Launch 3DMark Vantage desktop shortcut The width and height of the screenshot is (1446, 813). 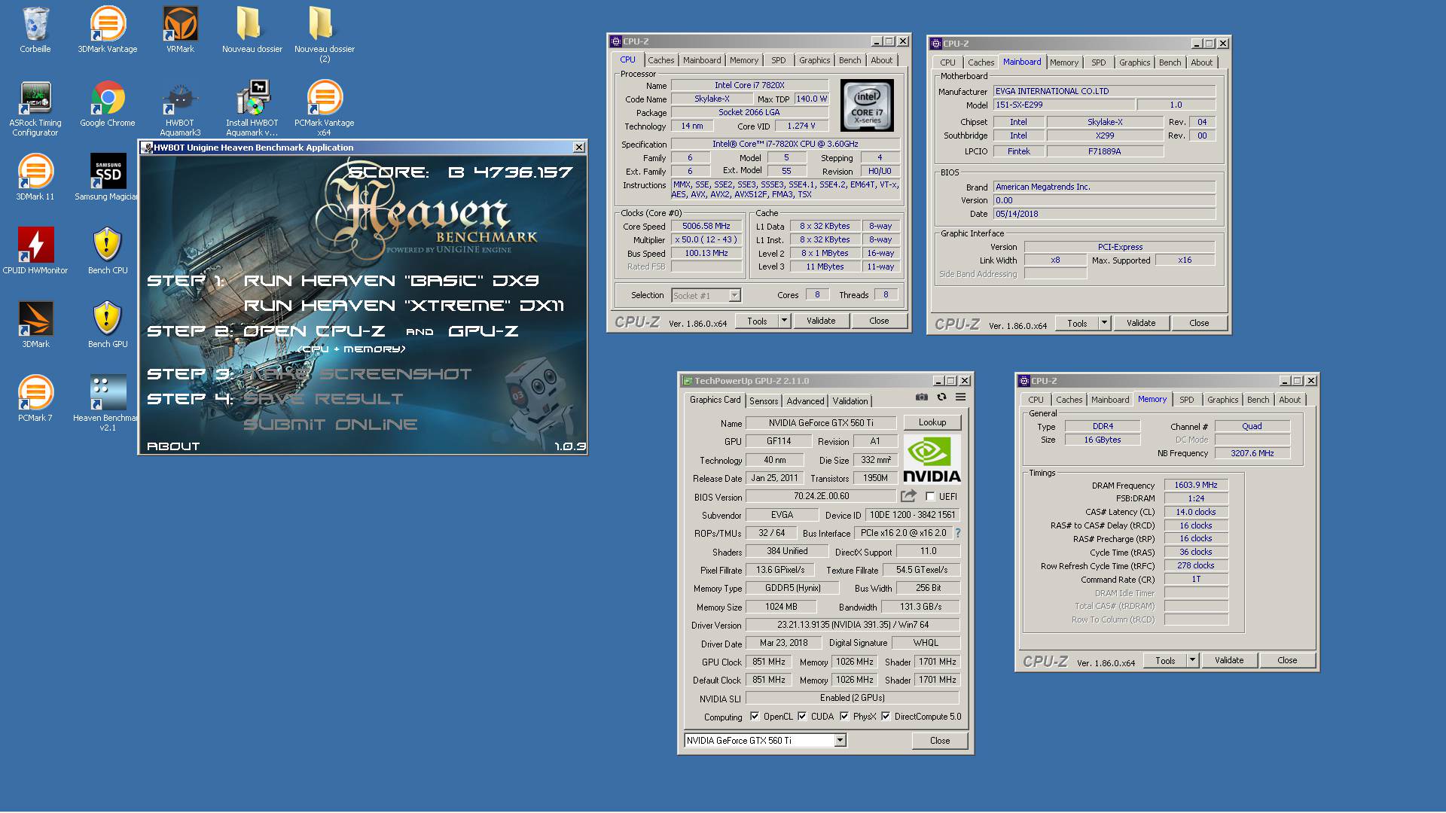pos(108,30)
